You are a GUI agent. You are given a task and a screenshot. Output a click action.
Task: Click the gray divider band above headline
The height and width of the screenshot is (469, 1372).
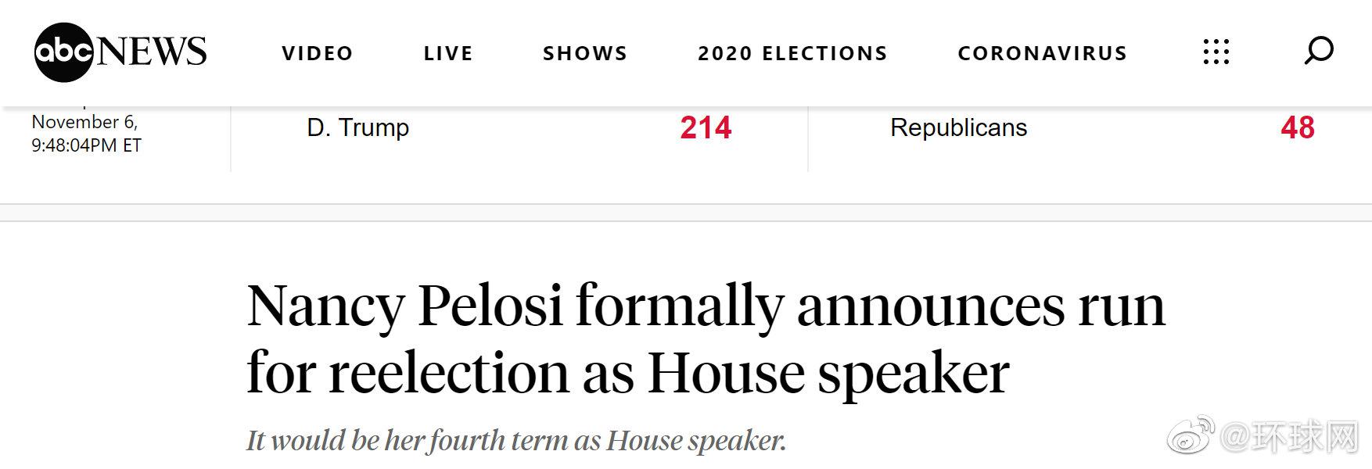tap(686, 213)
